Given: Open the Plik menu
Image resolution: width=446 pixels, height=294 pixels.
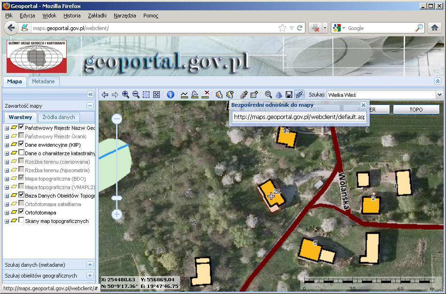Looking at the screenshot, I should [9, 16].
